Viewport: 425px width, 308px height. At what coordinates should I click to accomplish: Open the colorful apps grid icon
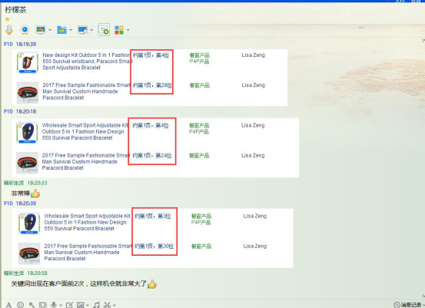pos(119,30)
